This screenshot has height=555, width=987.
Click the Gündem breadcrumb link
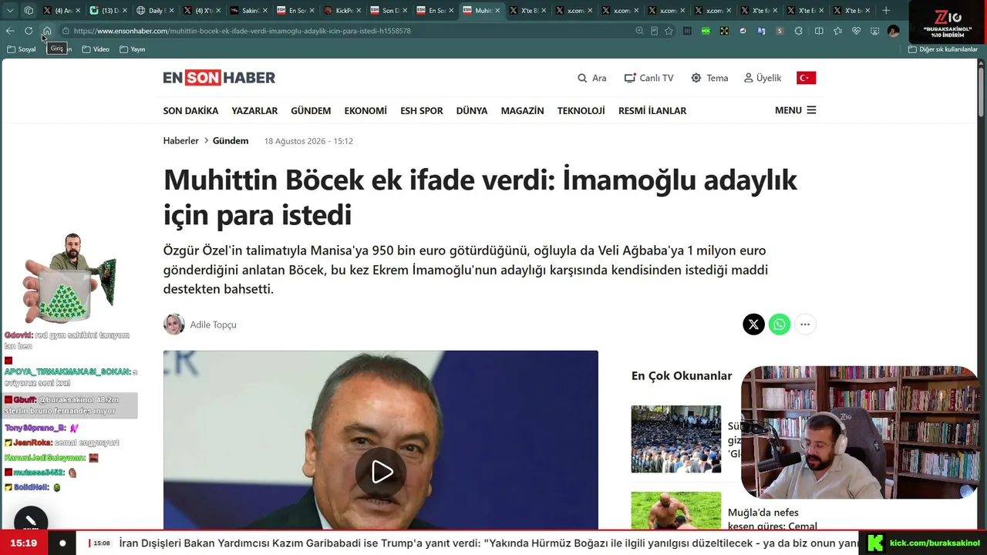(231, 141)
